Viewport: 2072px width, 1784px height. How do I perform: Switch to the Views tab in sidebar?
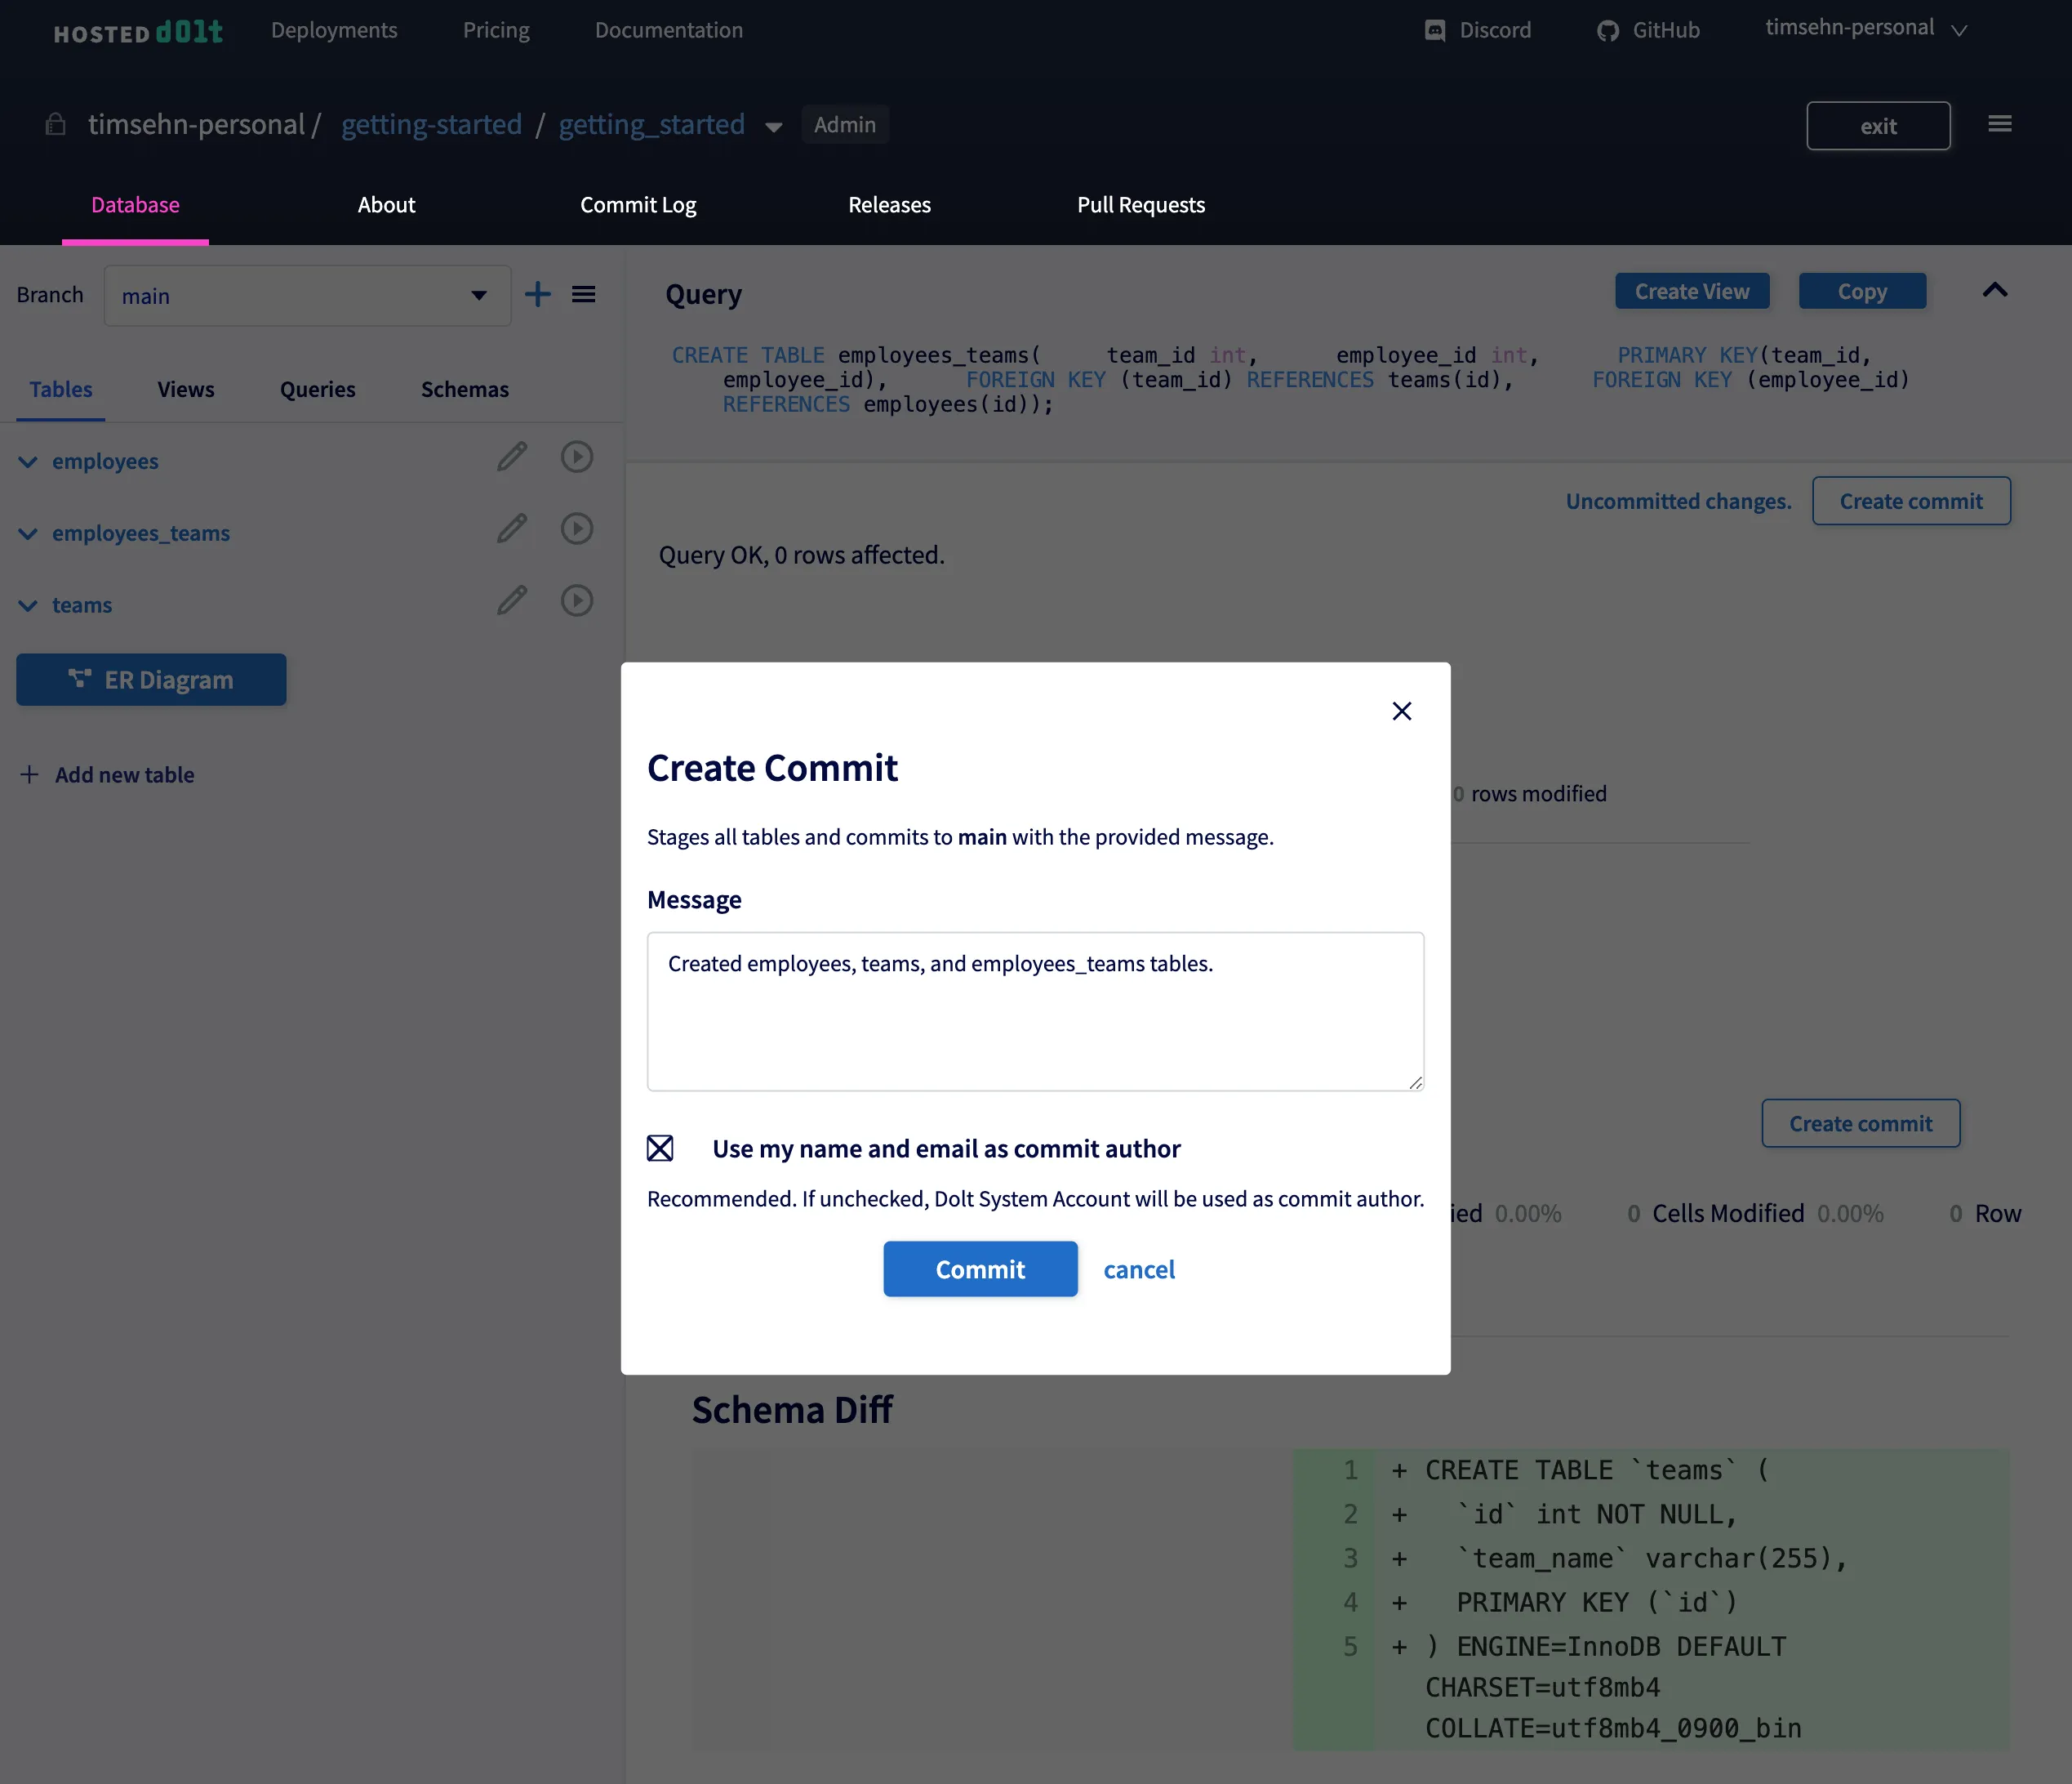(x=185, y=389)
